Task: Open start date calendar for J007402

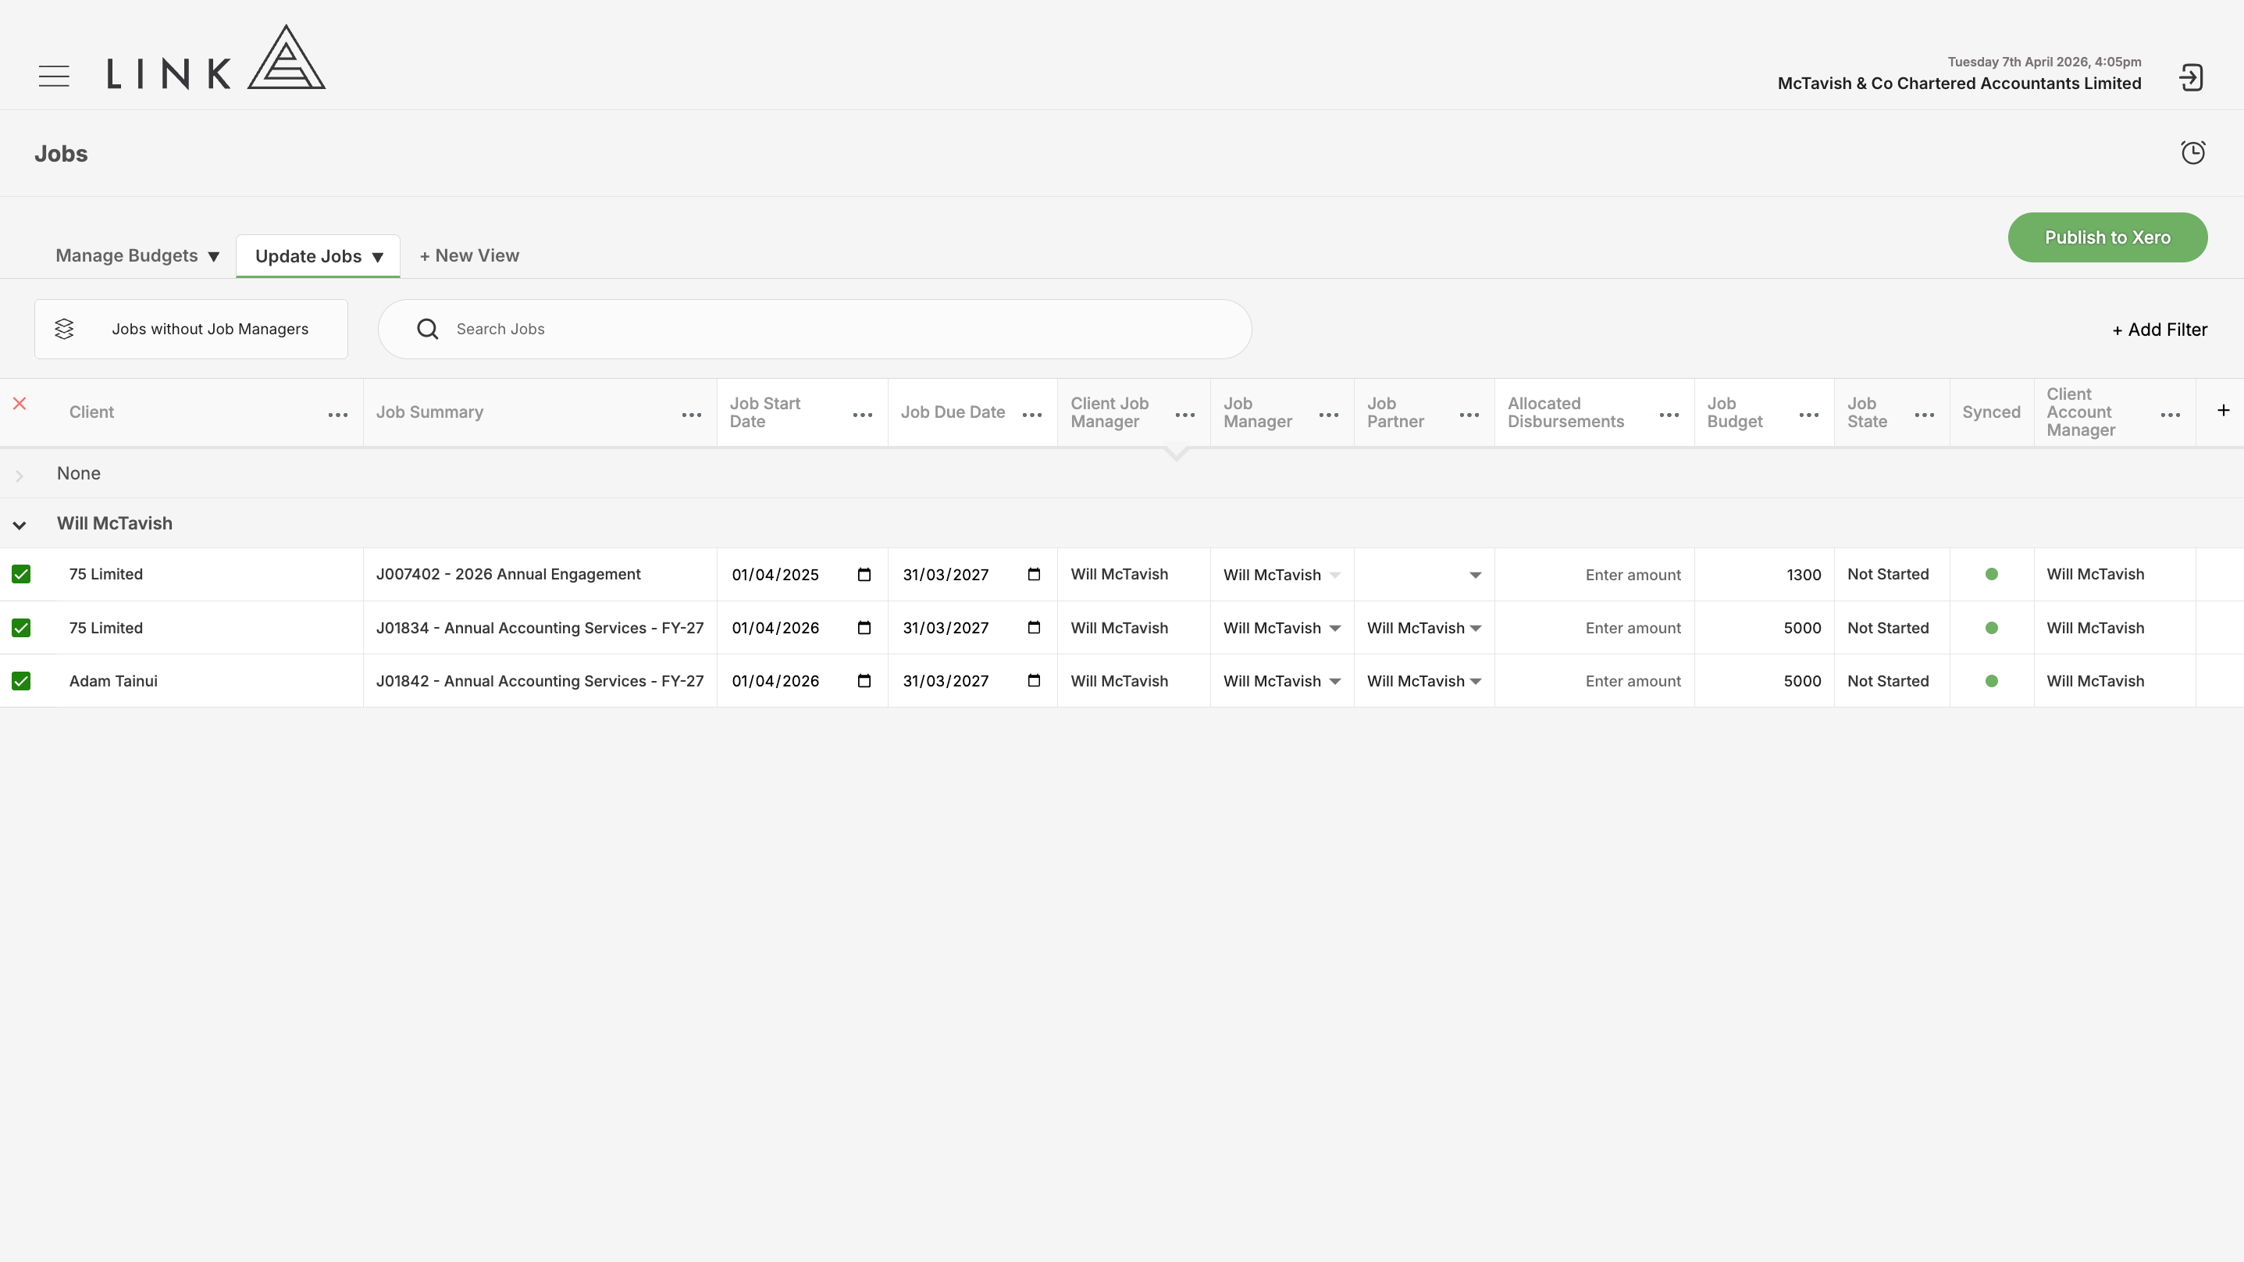Action: 864,574
